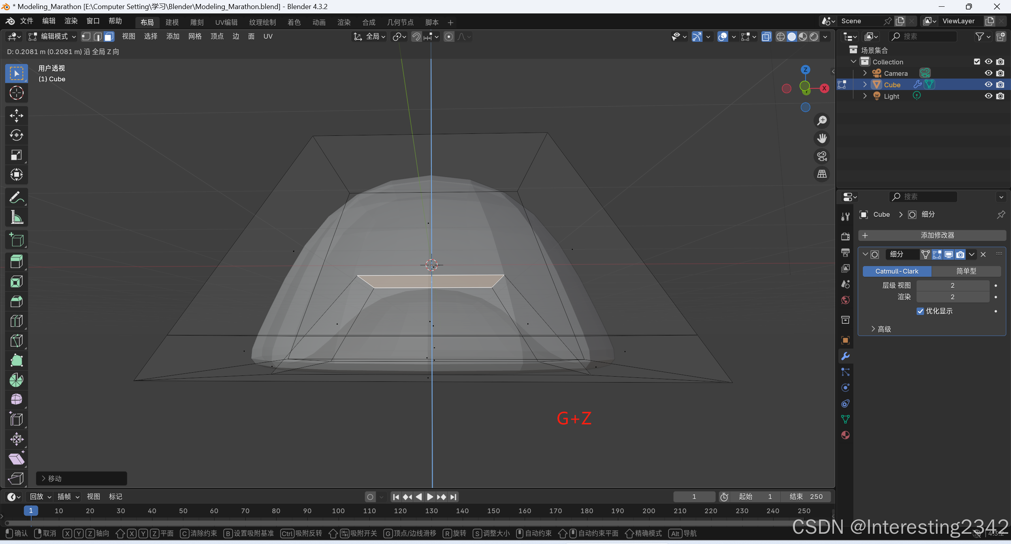Select the Rotate tool

(x=16, y=135)
